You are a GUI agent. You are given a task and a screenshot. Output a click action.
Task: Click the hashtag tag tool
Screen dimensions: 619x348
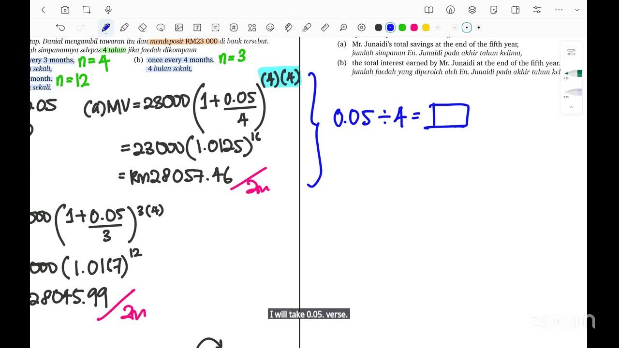[x=234, y=28]
